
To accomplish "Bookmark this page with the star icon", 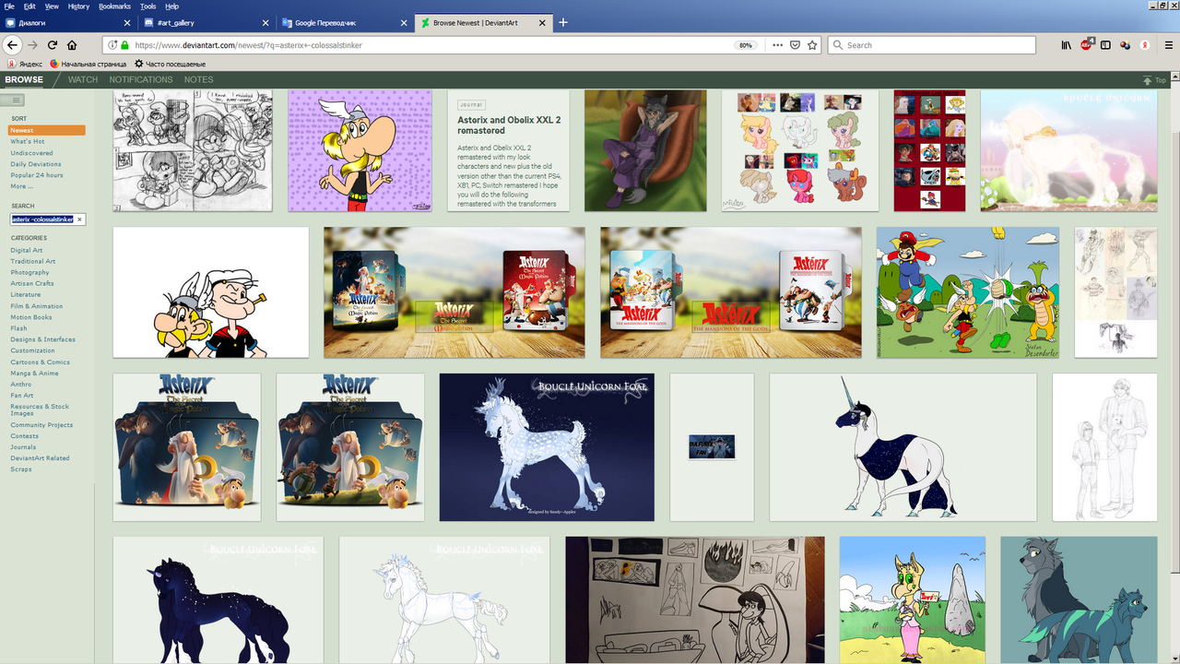I will 812,44.
